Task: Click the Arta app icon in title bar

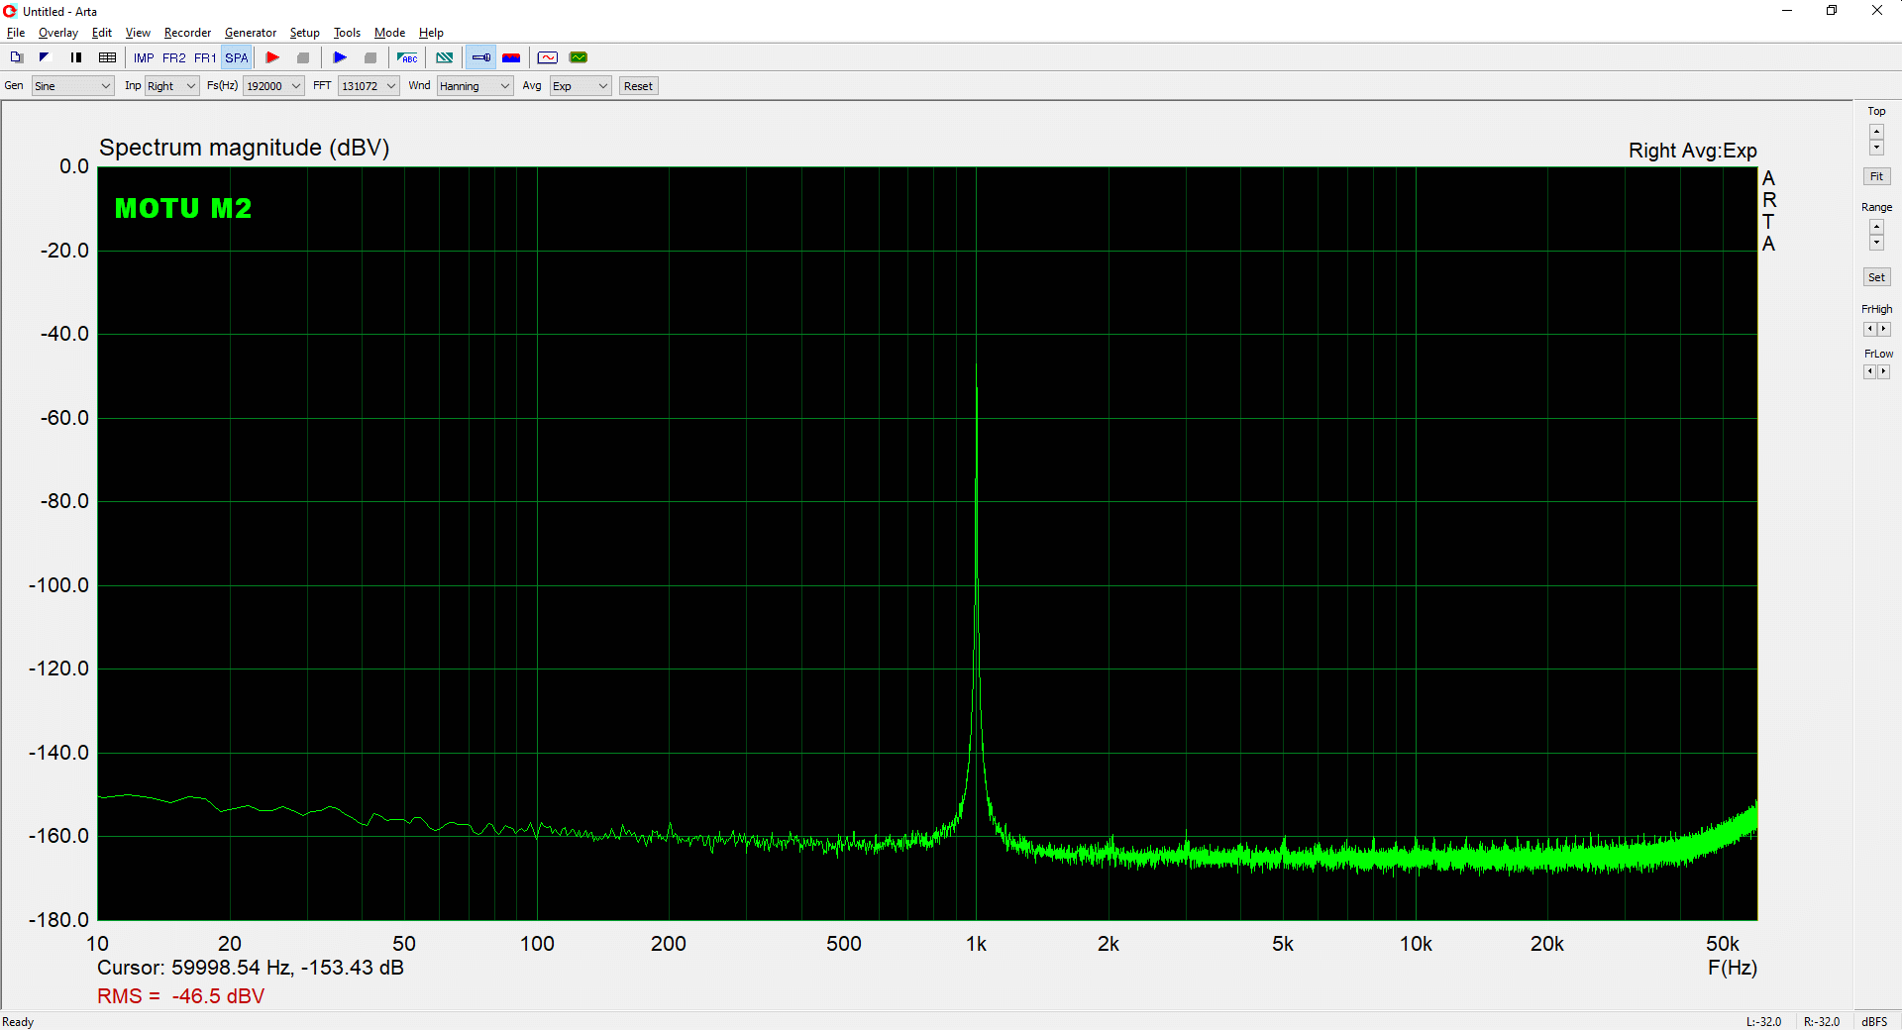Action: point(10,11)
